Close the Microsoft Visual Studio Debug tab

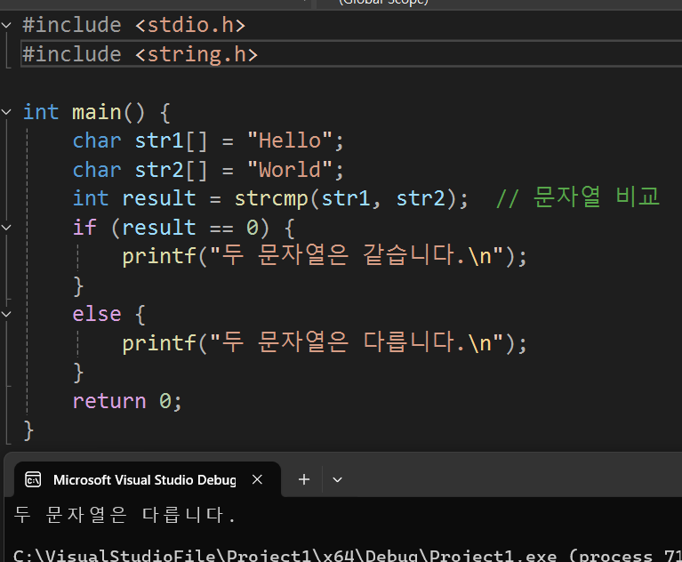257,479
